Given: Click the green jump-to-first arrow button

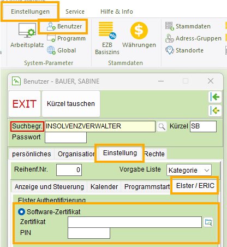Looking at the screenshot, I should [x=215, y=97].
